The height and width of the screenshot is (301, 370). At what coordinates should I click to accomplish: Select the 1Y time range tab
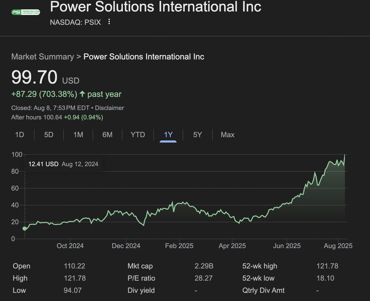pos(168,135)
